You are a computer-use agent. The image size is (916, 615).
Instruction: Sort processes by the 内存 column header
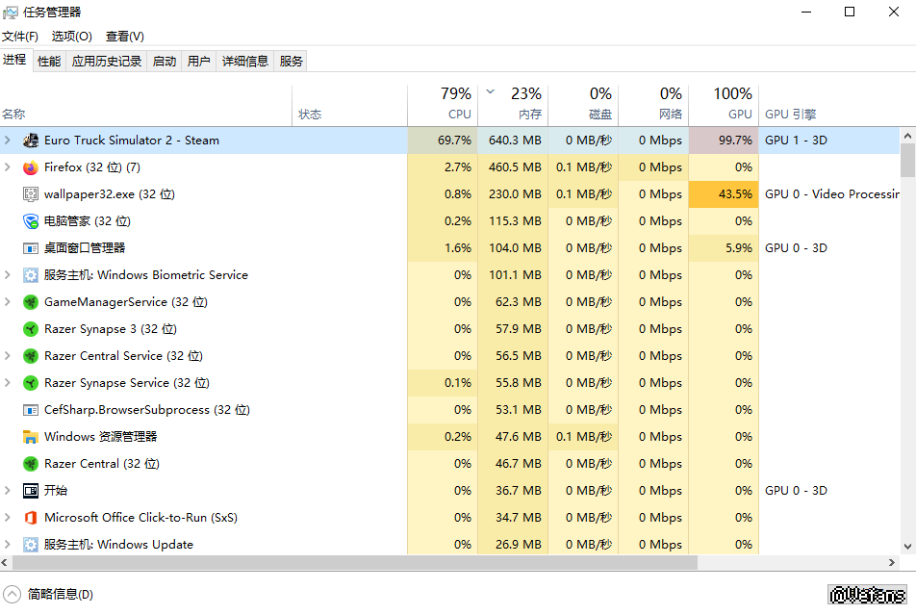(529, 114)
